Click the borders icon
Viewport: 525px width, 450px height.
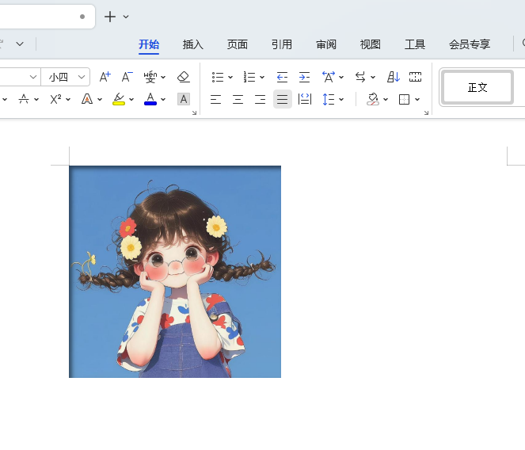point(404,99)
